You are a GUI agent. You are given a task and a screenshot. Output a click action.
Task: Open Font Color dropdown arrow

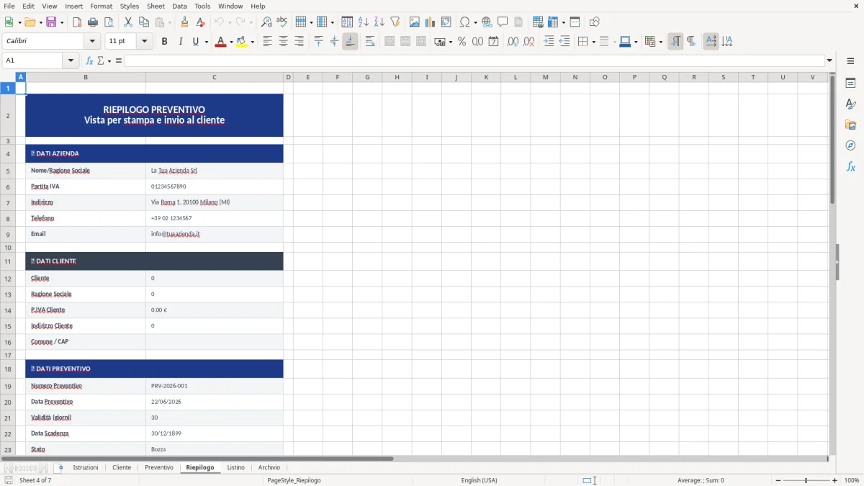tap(230, 42)
